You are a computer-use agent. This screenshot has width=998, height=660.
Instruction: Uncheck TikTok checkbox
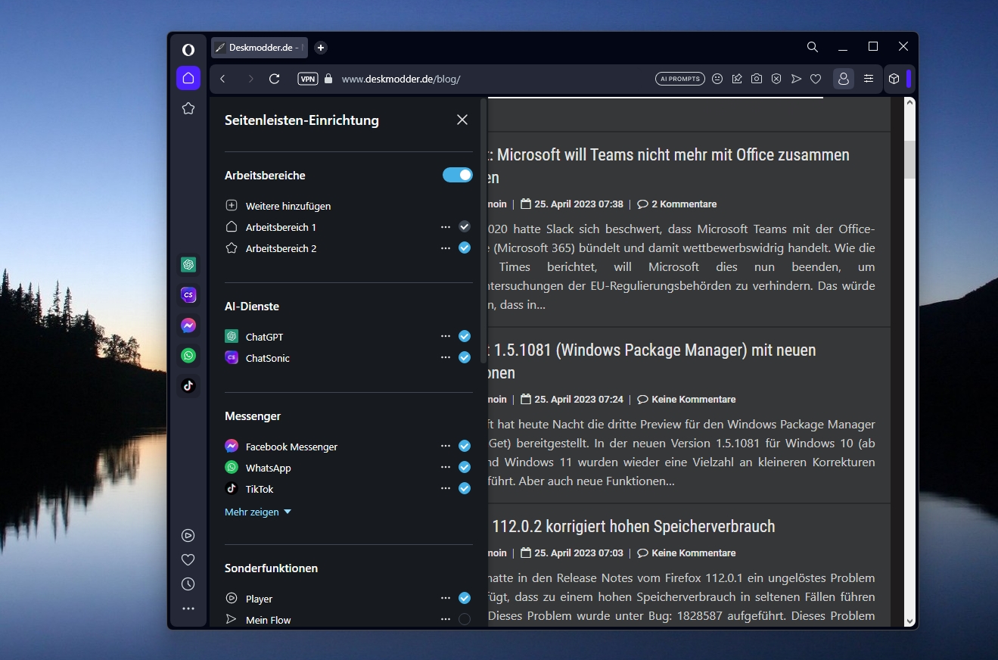click(x=465, y=488)
